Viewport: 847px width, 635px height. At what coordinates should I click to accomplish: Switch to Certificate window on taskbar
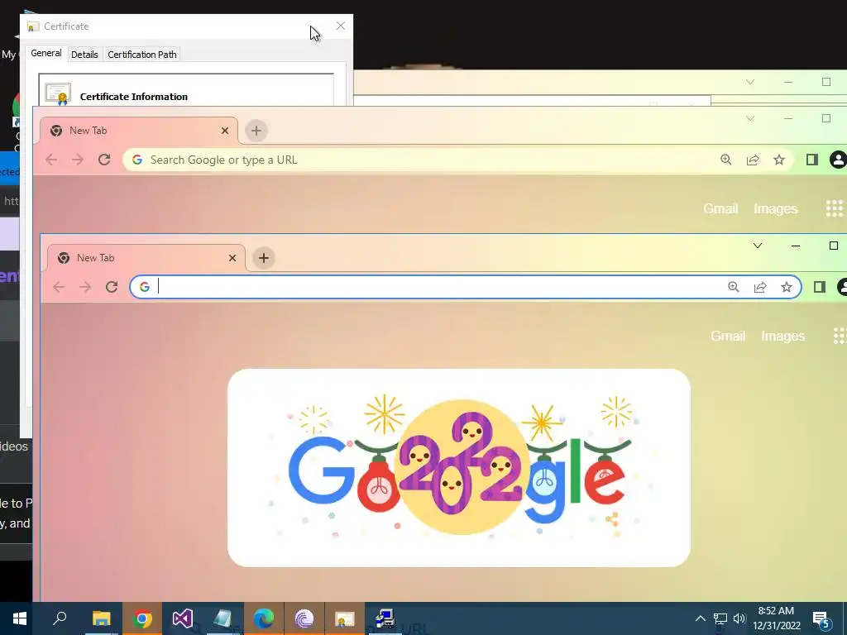pos(345,618)
